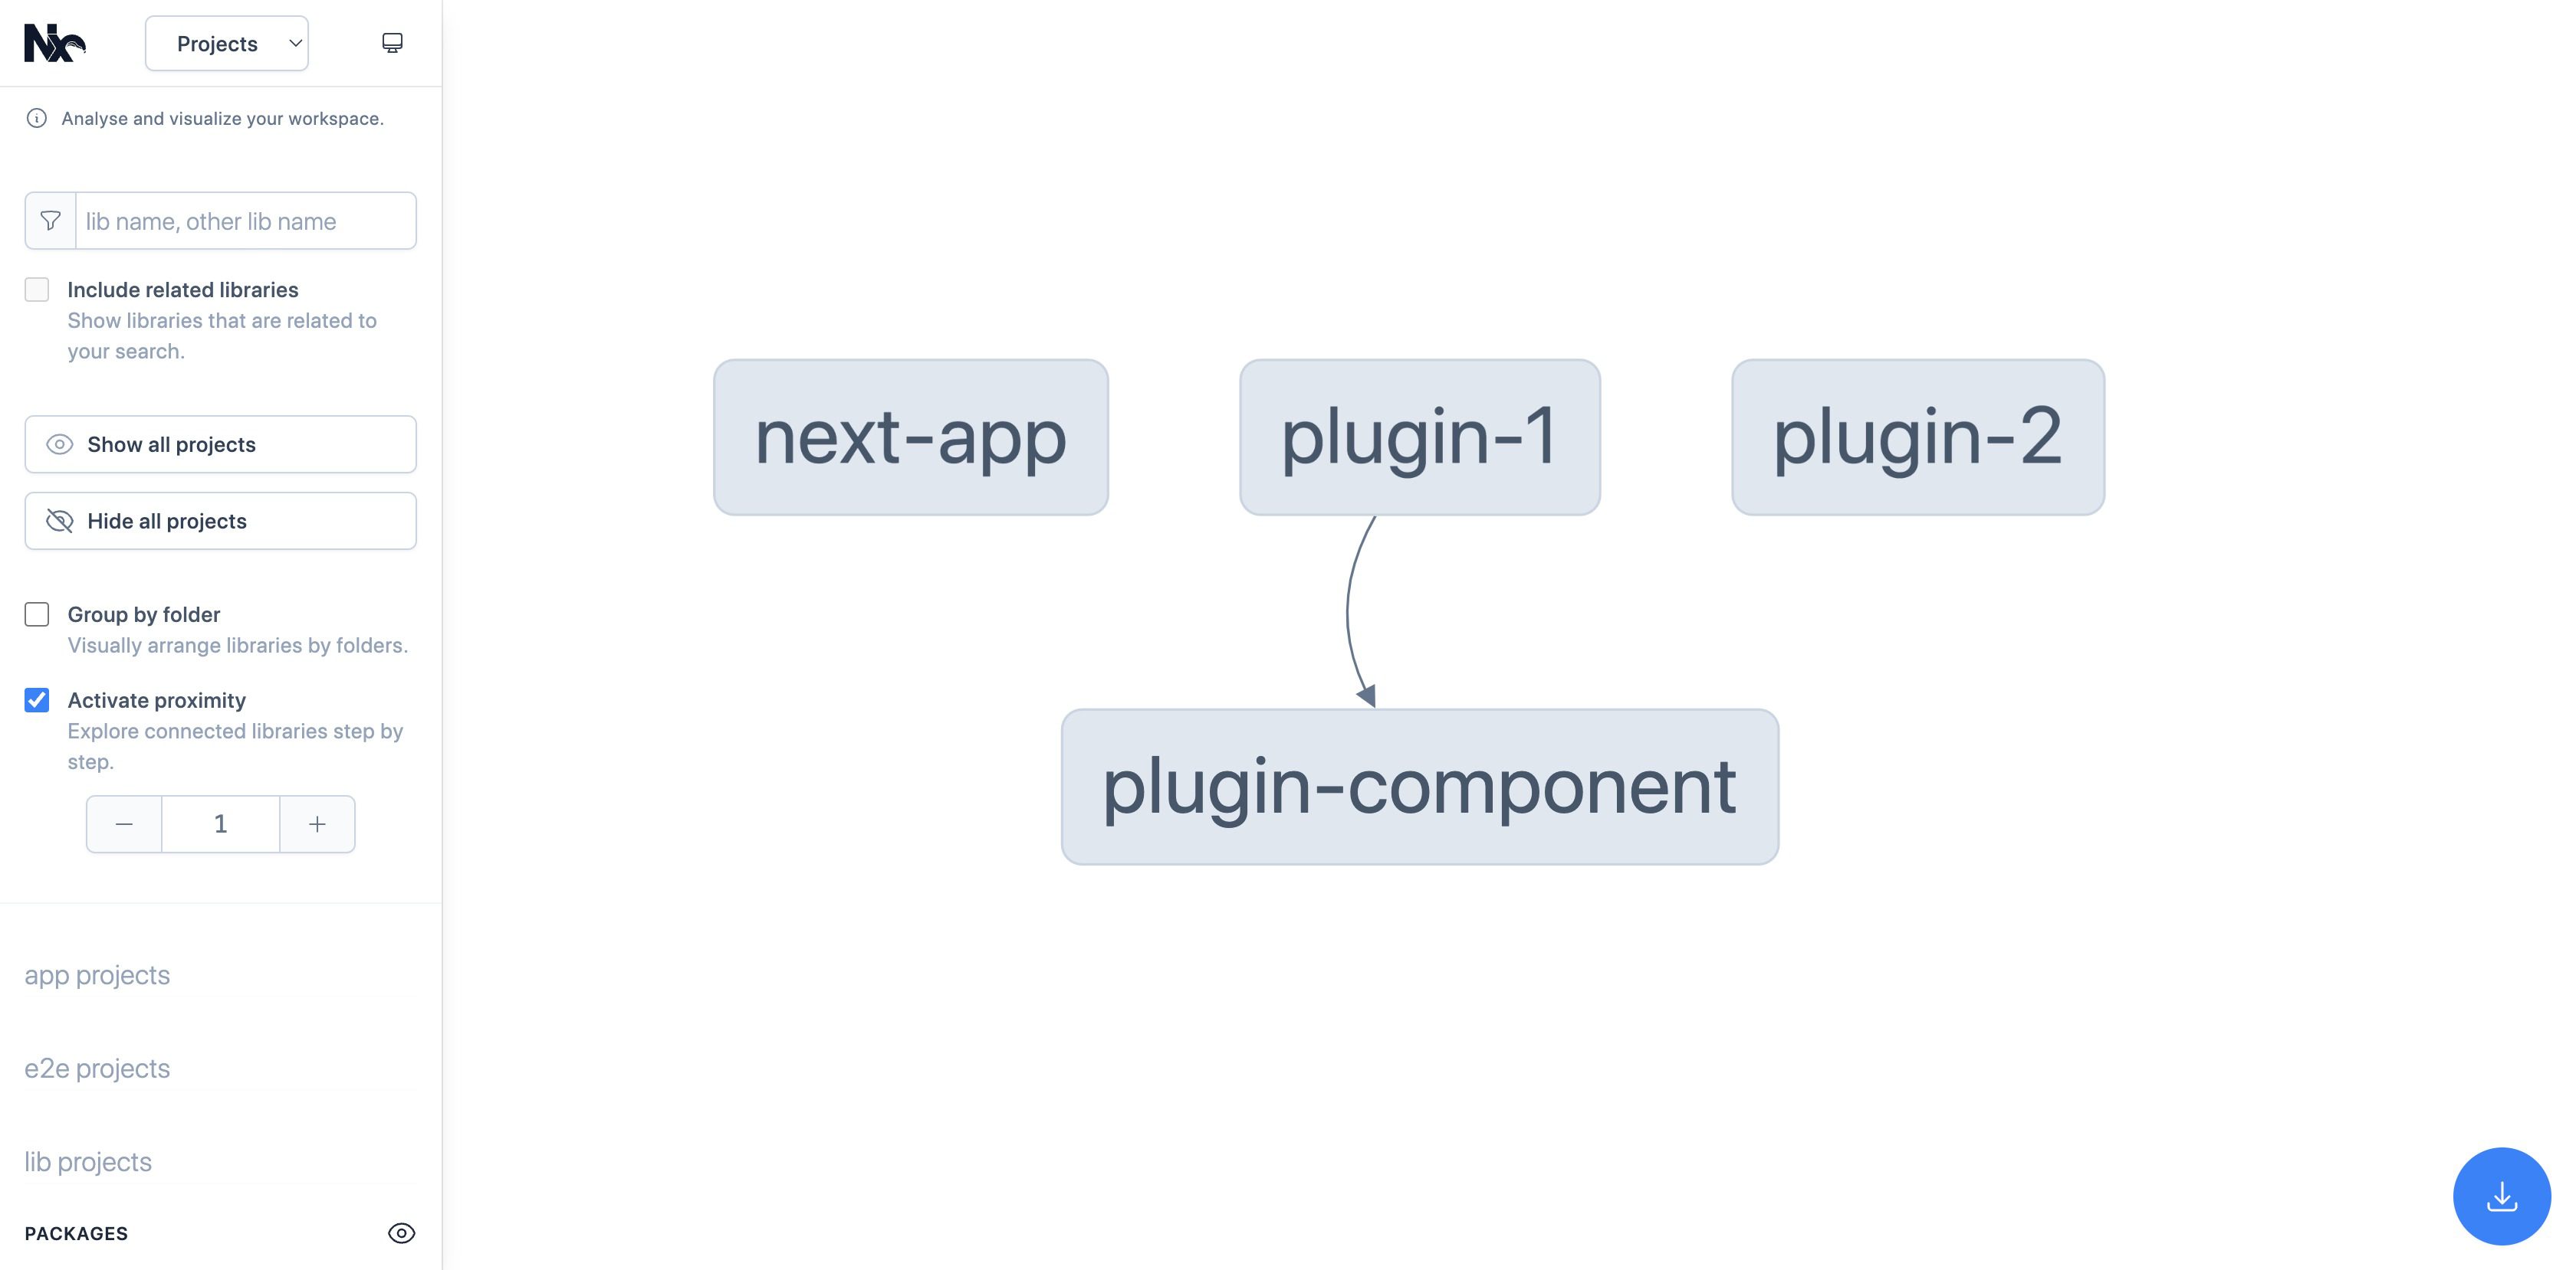
Task: Click the lib name search input field
Action: tap(245, 220)
